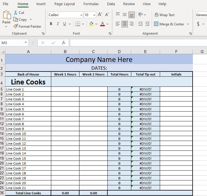Click the Paste clipboard icon
Image resolution: width=207 pixels, height=196 pixels.
6,15
